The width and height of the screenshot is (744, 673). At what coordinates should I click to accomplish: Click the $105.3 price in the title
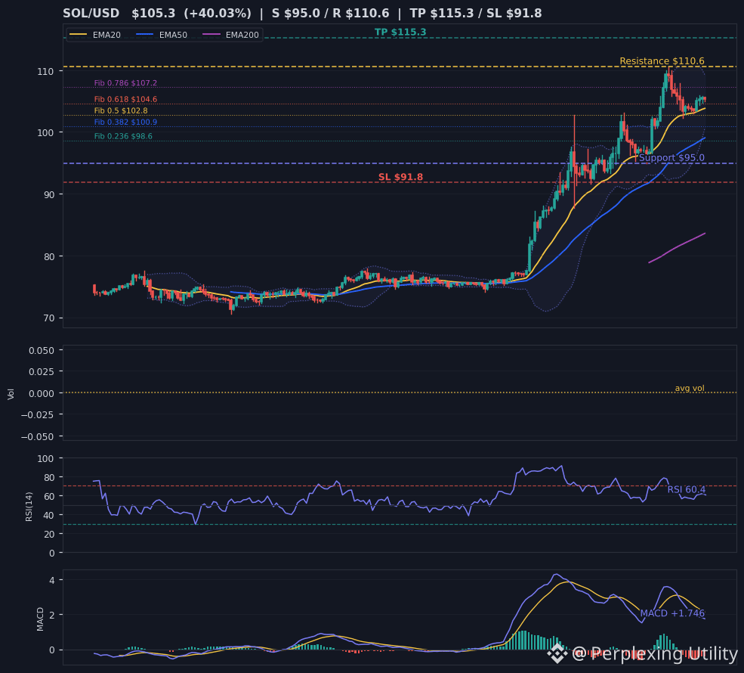pos(153,14)
